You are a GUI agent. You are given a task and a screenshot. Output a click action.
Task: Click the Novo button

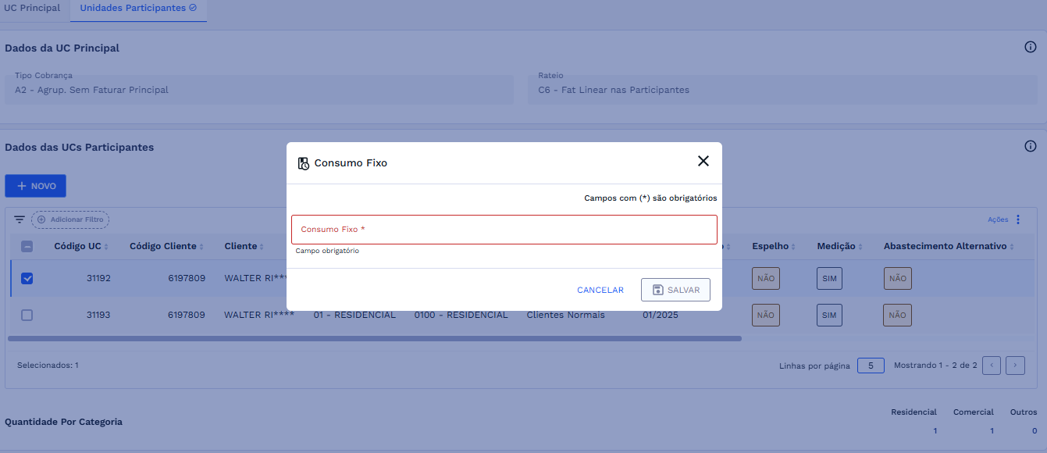click(x=35, y=186)
